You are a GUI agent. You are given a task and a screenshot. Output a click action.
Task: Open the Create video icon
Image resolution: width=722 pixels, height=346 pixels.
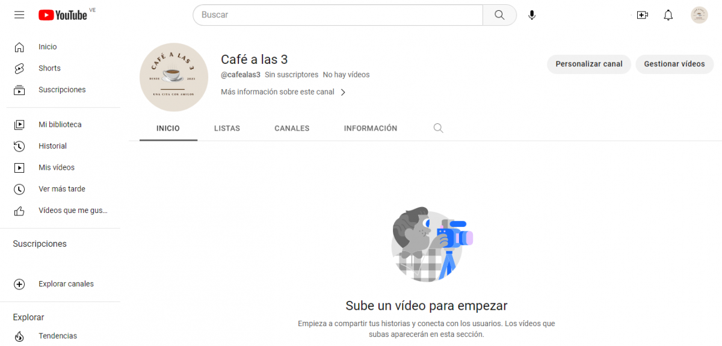(642, 15)
